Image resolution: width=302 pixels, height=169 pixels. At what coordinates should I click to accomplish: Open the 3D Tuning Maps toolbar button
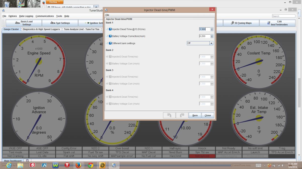point(241,23)
